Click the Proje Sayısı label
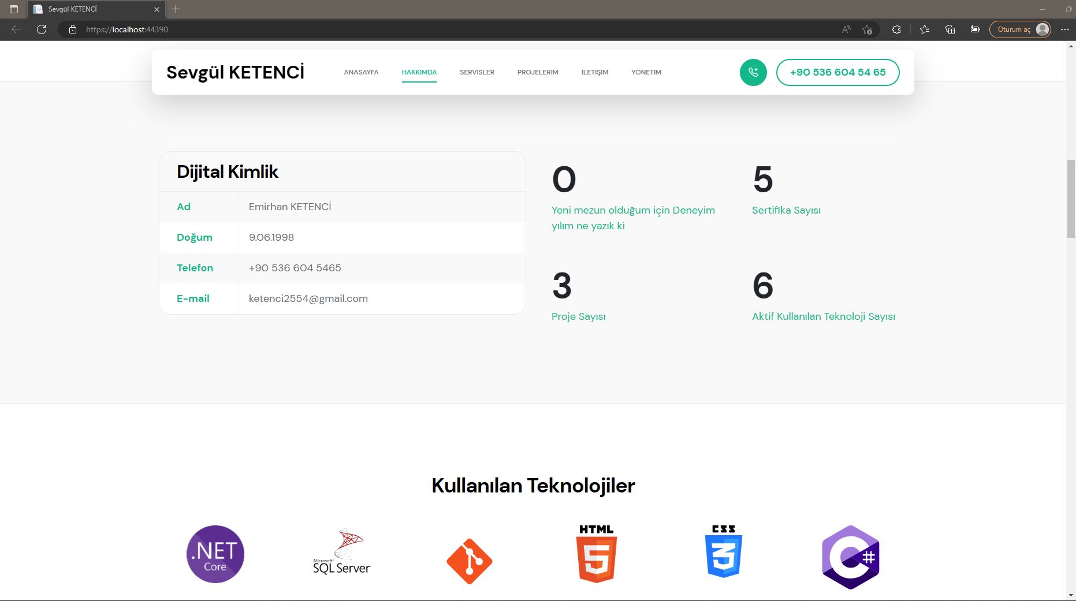The width and height of the screenshot is (1076, 601). [579, 316]
